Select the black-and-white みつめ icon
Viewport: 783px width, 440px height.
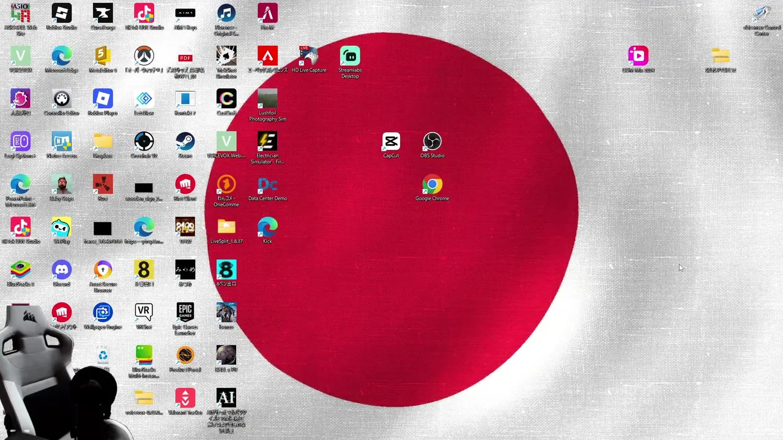[x=185, y=270]
